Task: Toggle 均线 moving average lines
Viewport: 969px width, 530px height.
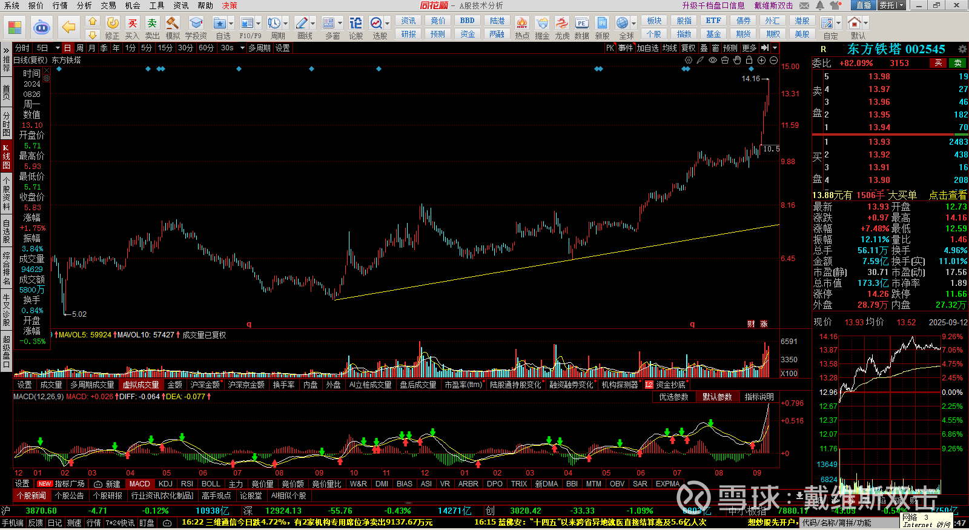Action: pyautogui.click(x=669, y=48)
